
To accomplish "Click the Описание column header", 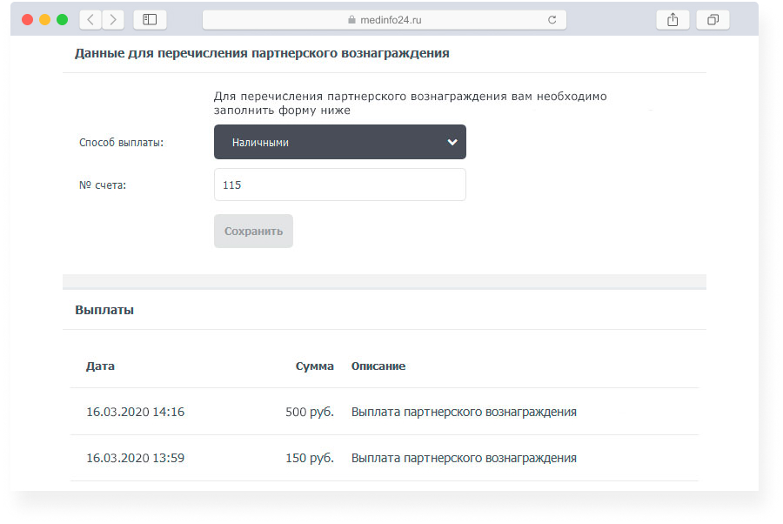I will (378, 366).
